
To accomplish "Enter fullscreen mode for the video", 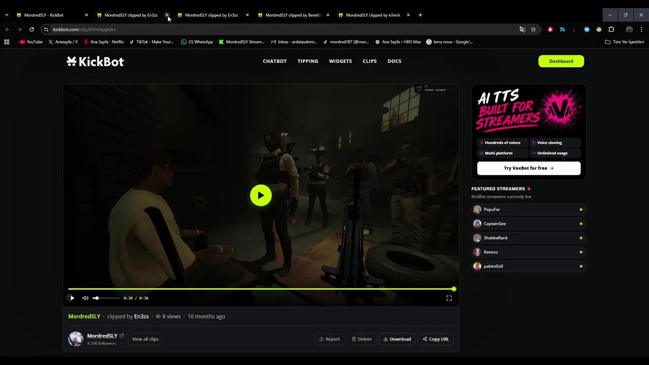I will tap(449, 298).
